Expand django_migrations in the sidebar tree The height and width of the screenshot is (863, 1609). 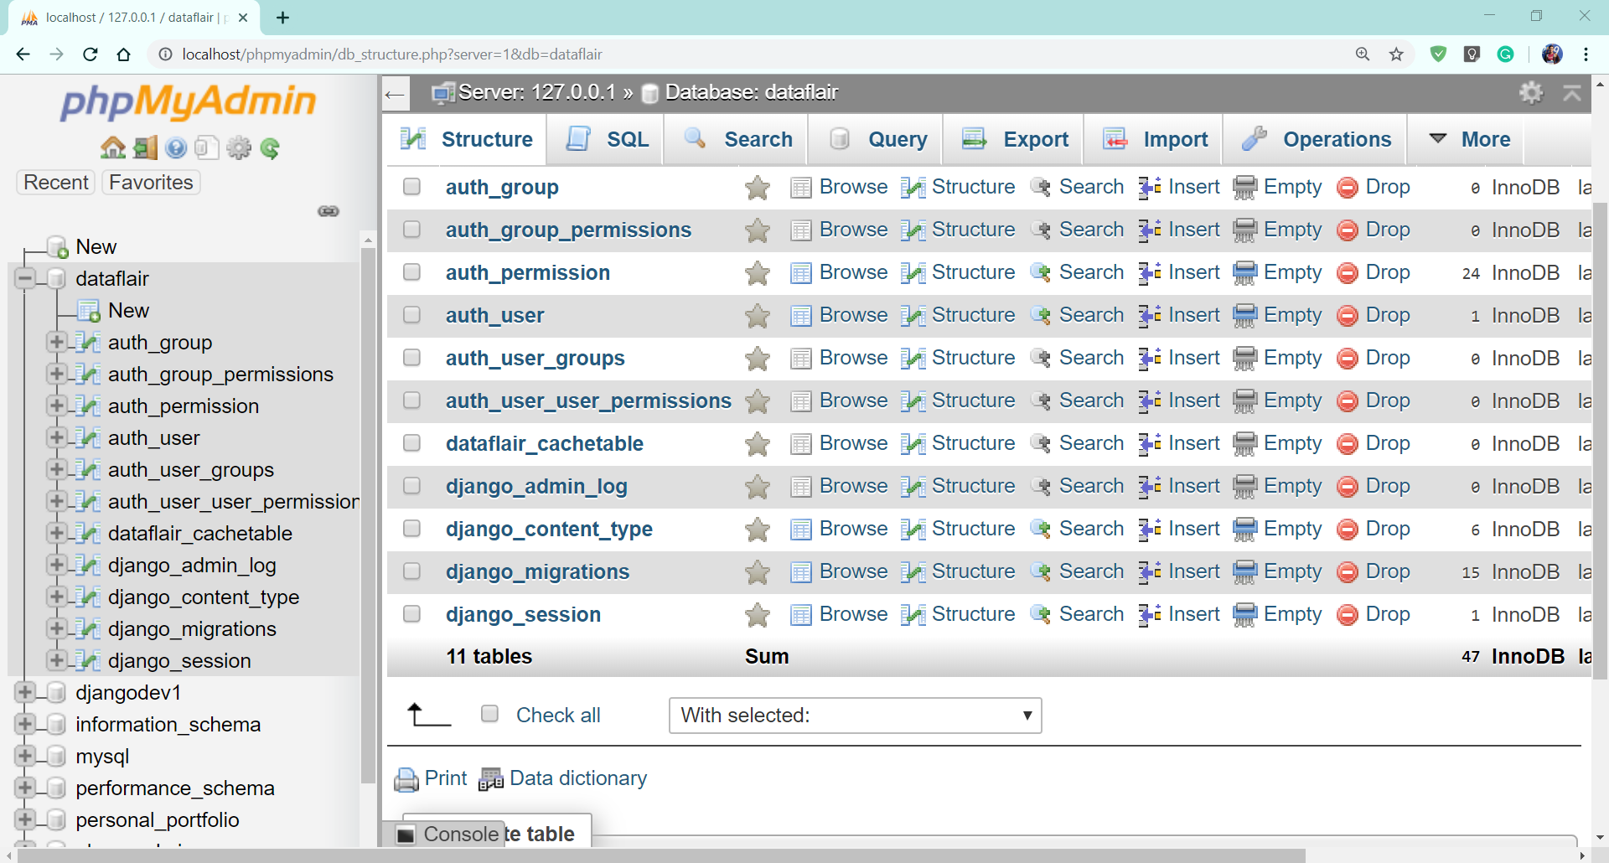(x=57, y=628)
